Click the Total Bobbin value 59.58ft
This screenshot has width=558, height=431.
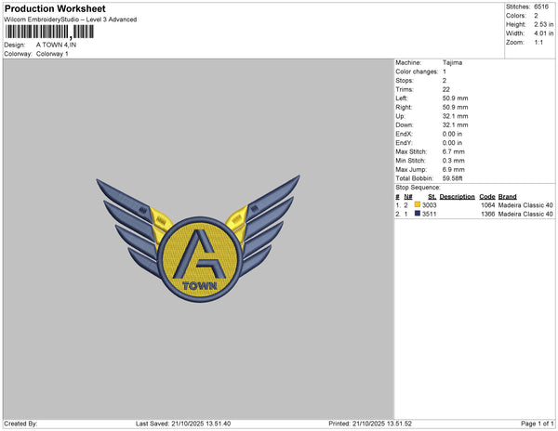click(453, 178)
